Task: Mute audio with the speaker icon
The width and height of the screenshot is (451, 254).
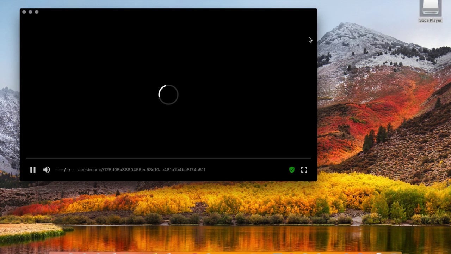Action: point(47,170)
